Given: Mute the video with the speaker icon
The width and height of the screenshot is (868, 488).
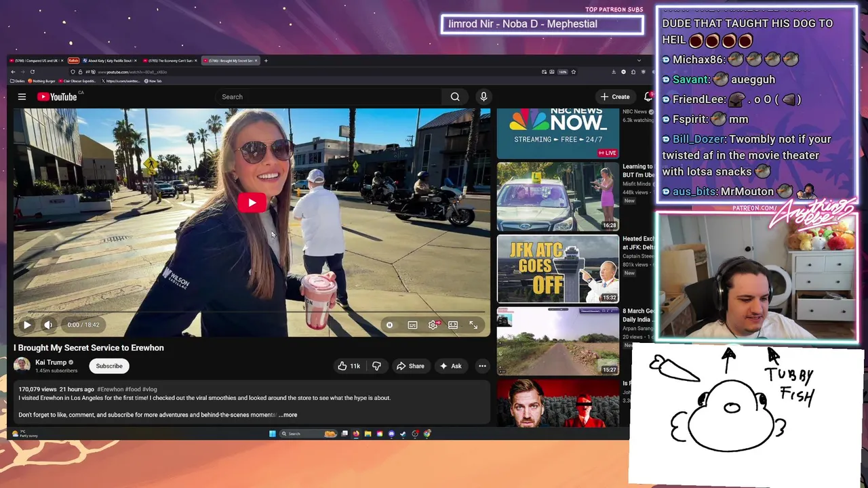Looking at the screenshot, I should [48, 325].
